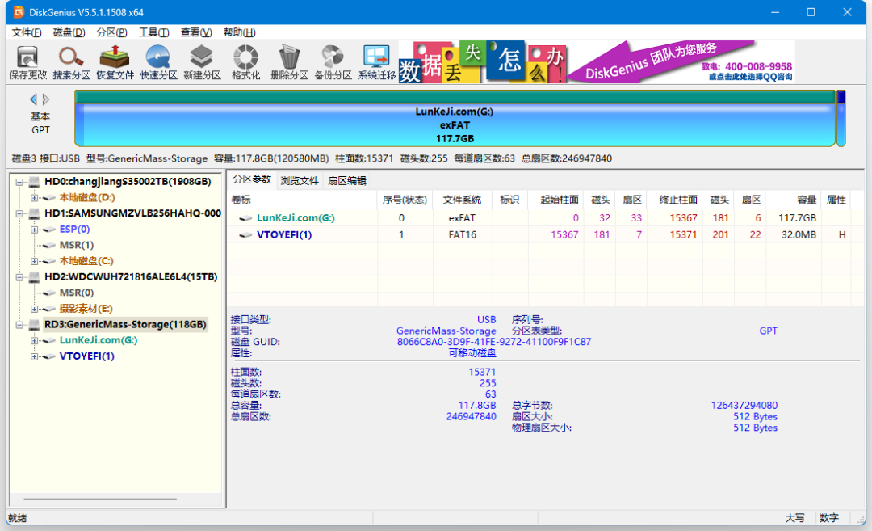Screen dimensions: 872x531
Task: Click the 格式化 format icon
Action: click(x=245, y=62)
